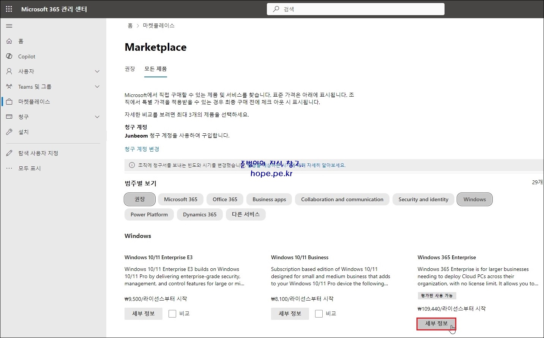Expand the 청구 section chevron
Viewport: 544px width, 338px height.
click(97, 117)
